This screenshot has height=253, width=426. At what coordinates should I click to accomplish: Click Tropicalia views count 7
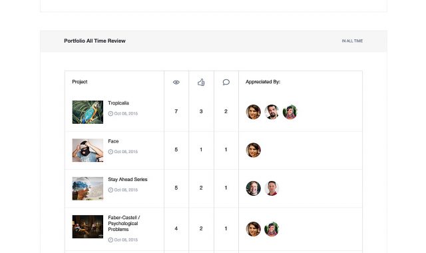[x=176, y=111]
